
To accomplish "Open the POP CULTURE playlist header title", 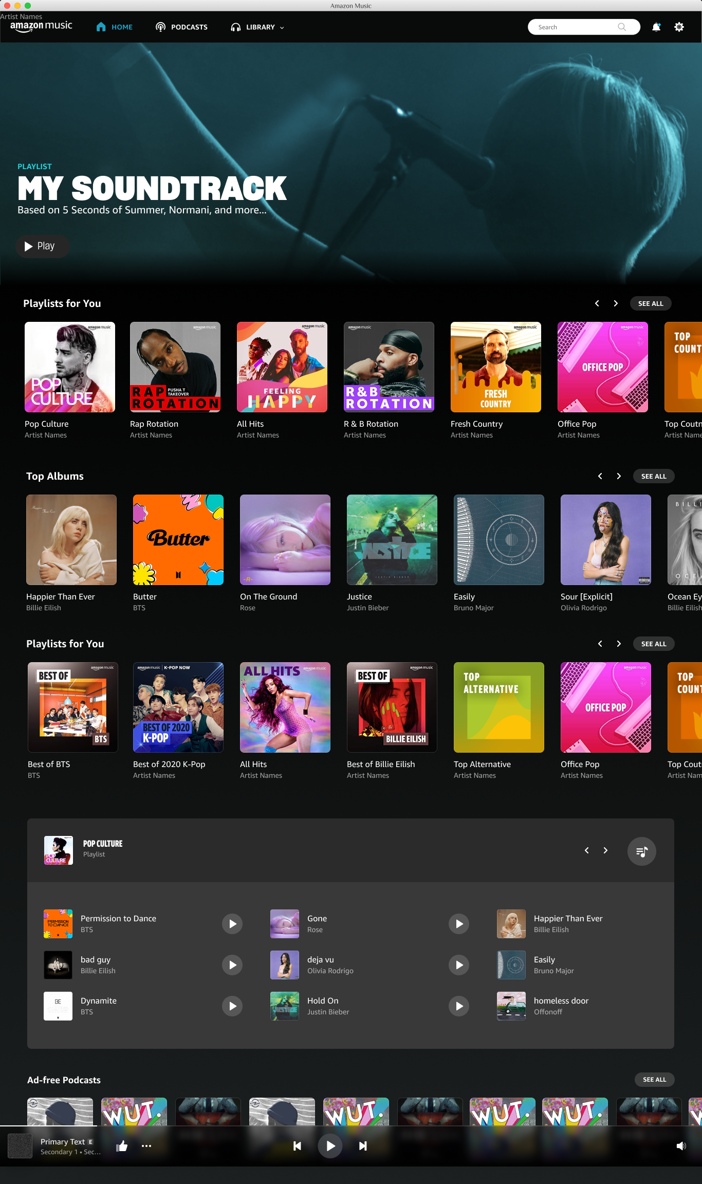I will point(103,844).
